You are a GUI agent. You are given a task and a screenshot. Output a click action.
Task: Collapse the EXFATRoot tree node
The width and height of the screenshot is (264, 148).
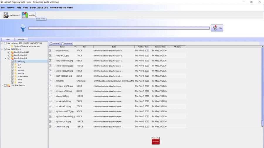point(2,49)
